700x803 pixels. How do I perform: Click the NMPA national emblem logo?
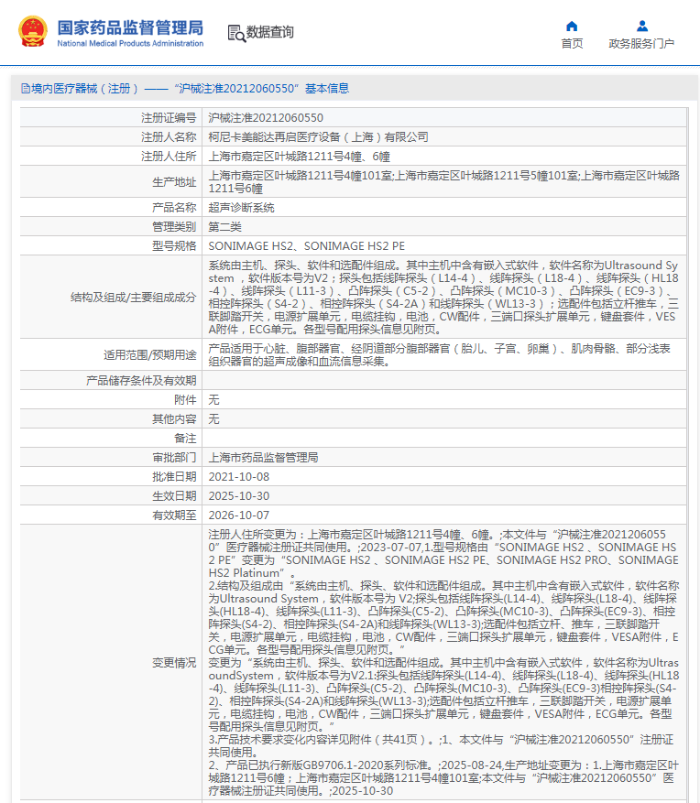pyautogui.click(x=33, y=32)
